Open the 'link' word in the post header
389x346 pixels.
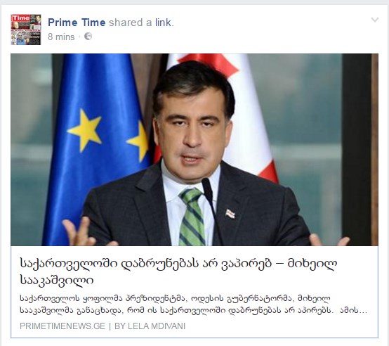[x=163, y=23]
